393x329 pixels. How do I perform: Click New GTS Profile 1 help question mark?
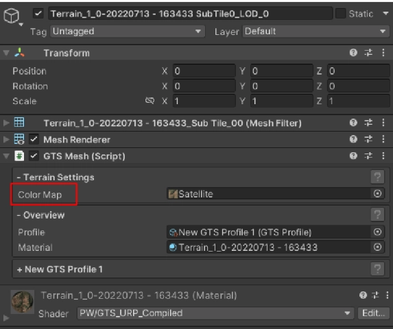(377, 269)
